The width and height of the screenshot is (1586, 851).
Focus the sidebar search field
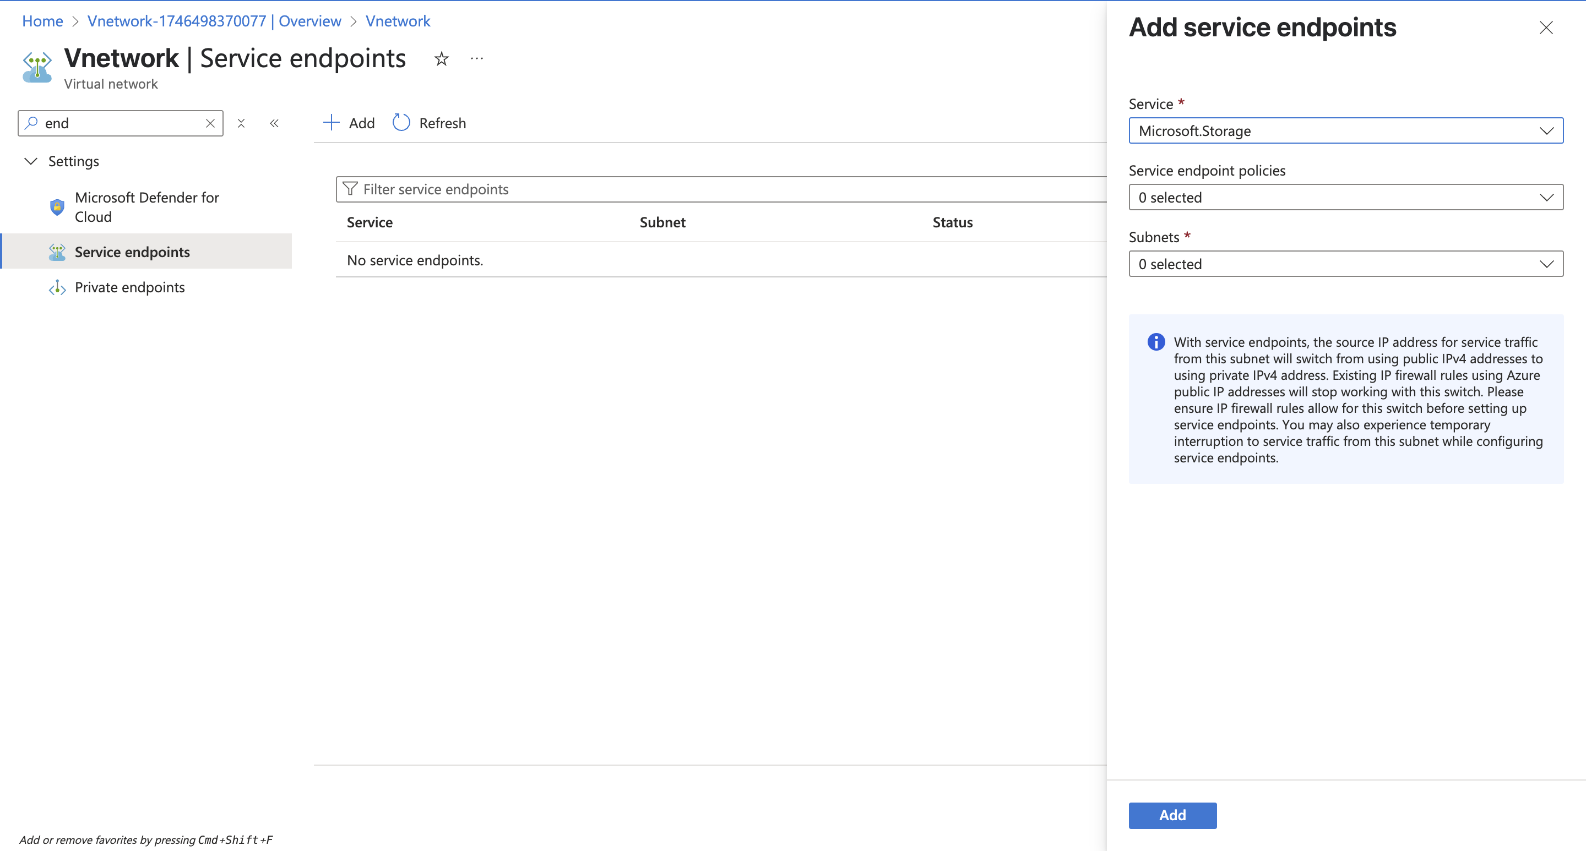pyautogui.click(x=120, y=123)
